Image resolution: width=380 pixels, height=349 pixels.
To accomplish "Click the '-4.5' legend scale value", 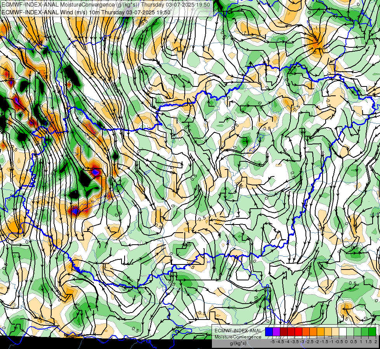I will coord(280,342).
